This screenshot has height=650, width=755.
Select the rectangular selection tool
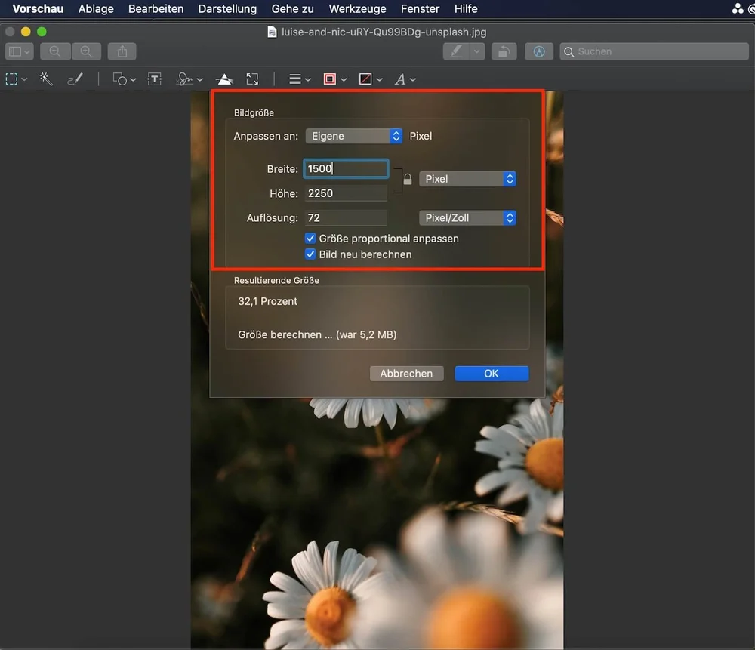(x=11, y=79)
